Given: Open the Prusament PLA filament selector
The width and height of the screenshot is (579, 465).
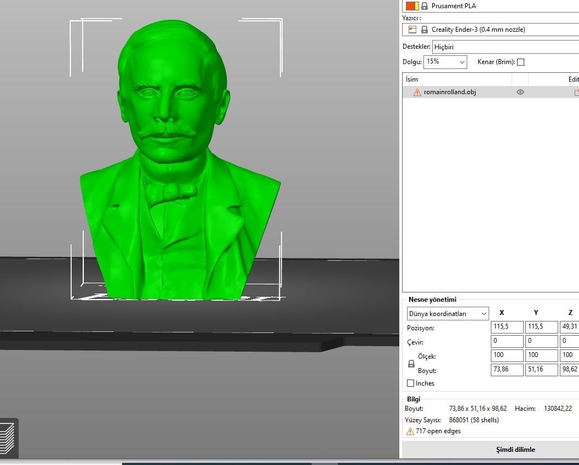Looking at the screenshot, I should [x=490, y=6].
